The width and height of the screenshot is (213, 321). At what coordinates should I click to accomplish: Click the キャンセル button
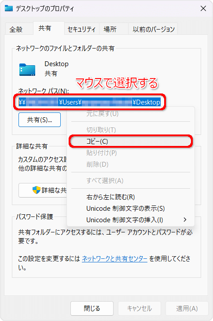pyautogui.click(x=140, y=308)
